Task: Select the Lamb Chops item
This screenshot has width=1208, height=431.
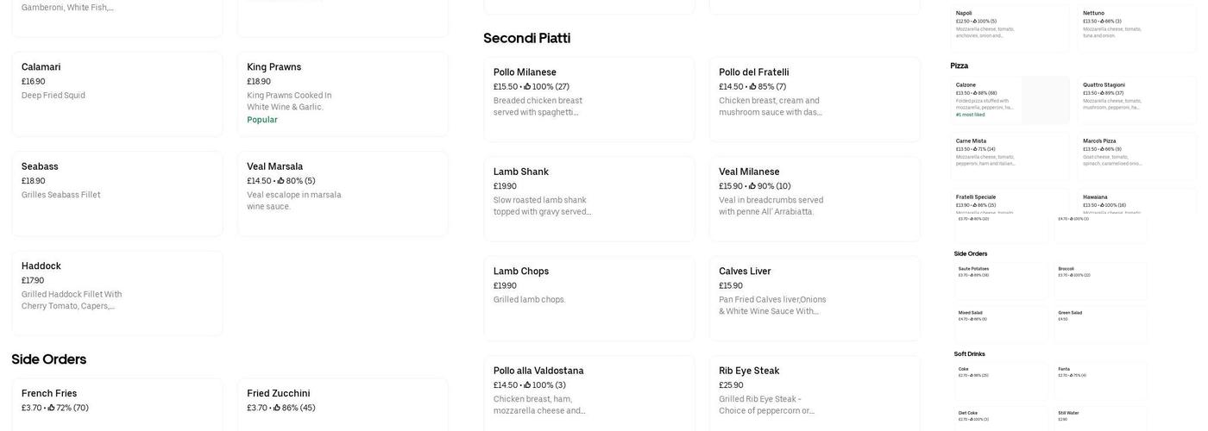Action: pyautogui.click(x=588, y=297)
